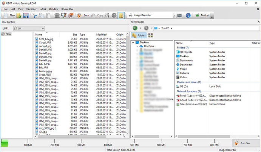Open the building (bank) toolbar icon
The height and width of the screenshot is (152, 261).
click(57, 15)
